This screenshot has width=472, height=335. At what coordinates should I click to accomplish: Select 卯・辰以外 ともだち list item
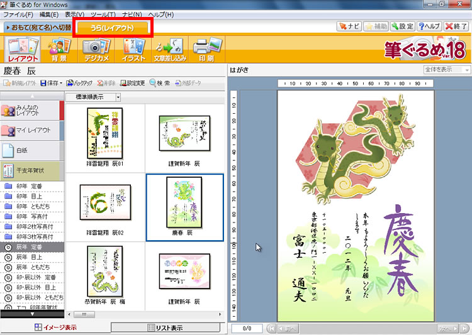click(32, 297)
